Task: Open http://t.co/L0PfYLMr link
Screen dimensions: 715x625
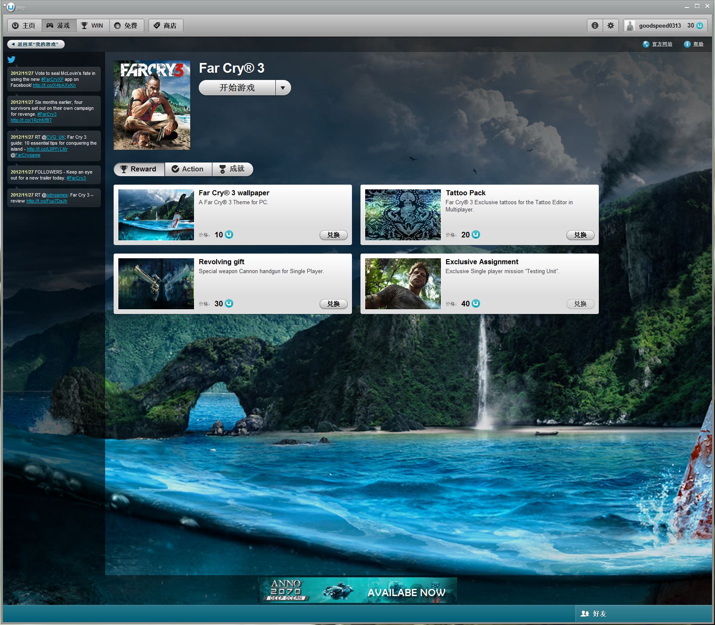Action: click(x=47, y=149)
